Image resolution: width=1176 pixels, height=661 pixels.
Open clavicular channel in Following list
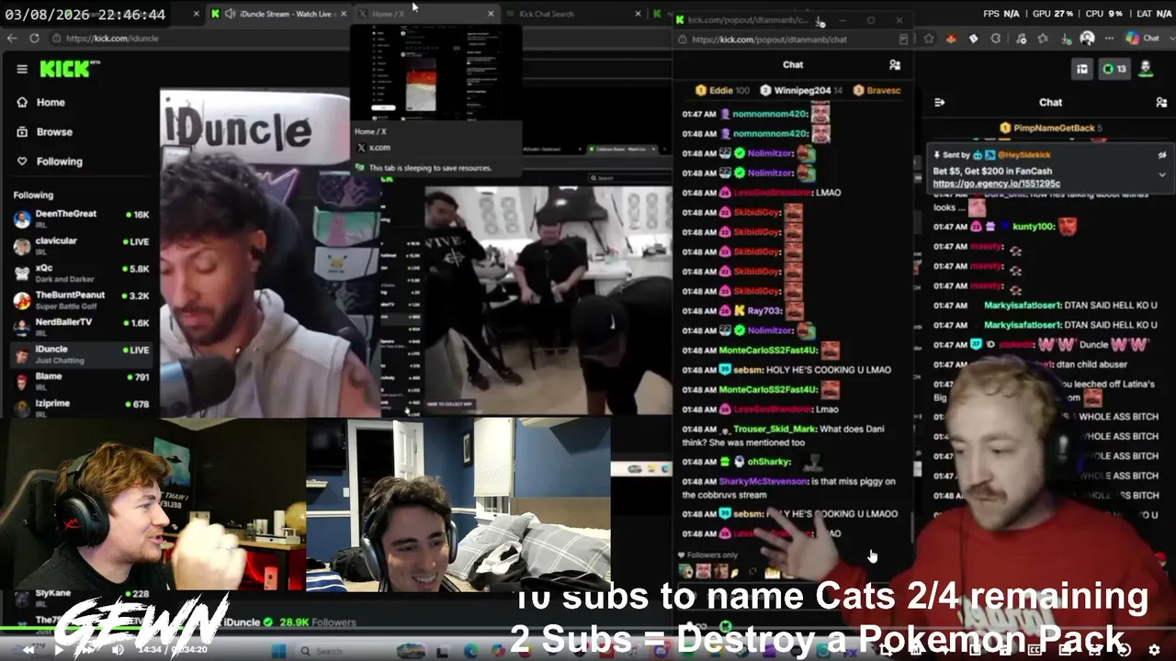[x=81, y=246]
